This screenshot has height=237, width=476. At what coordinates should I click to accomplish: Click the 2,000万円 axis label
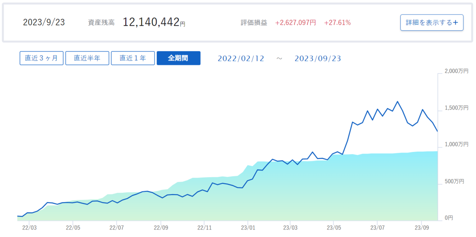(456, 72)
